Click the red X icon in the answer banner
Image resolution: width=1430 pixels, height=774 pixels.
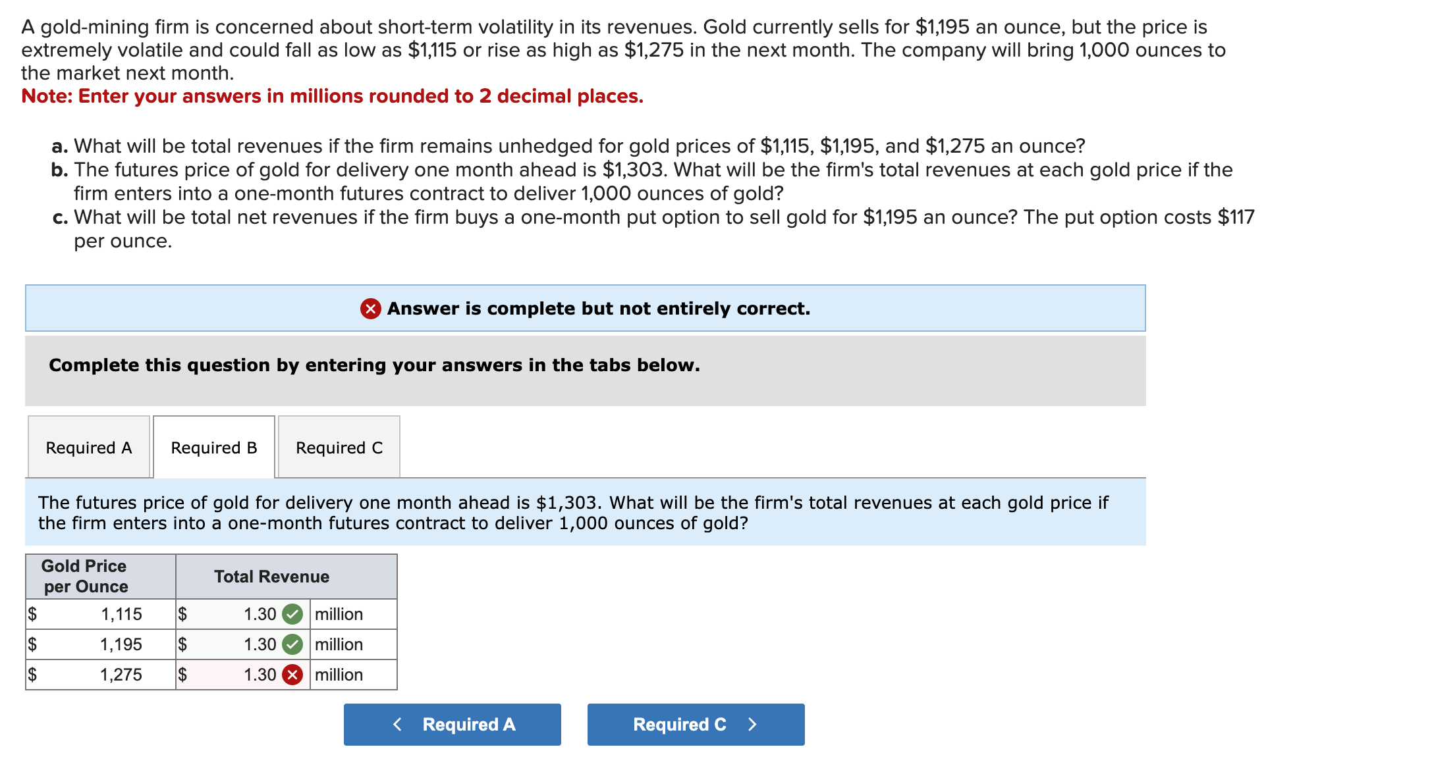pyautogui.click(x=371, y=307)
